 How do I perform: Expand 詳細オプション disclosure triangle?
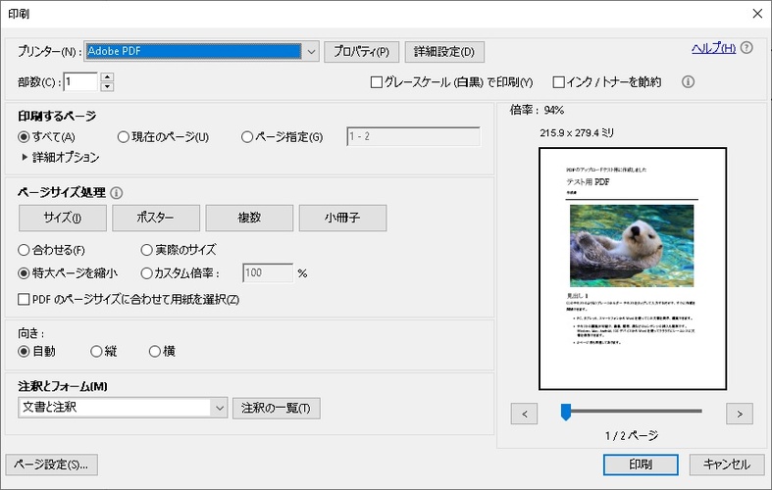25,157
